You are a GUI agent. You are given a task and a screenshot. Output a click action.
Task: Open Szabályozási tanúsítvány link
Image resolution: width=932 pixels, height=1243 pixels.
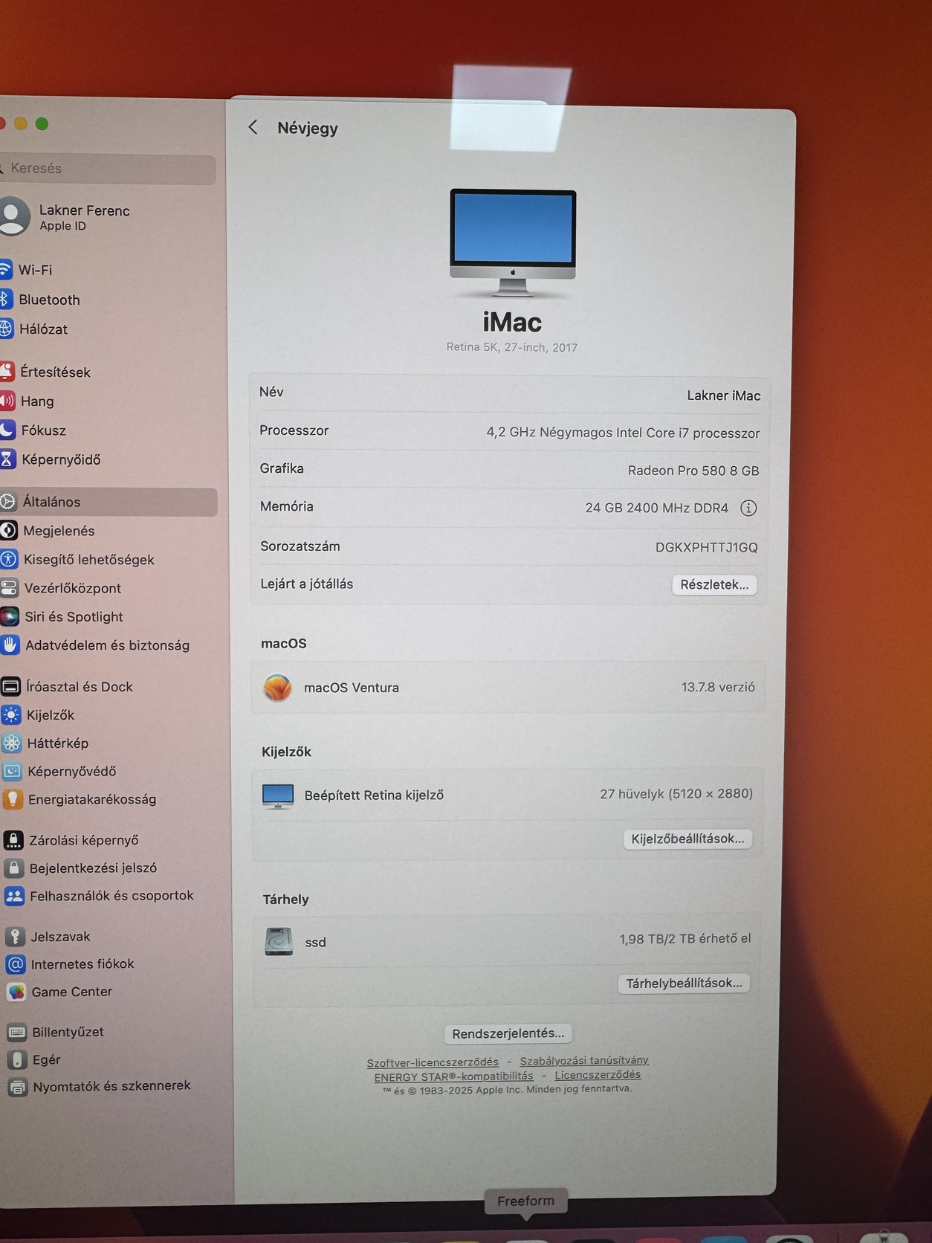584,1060
